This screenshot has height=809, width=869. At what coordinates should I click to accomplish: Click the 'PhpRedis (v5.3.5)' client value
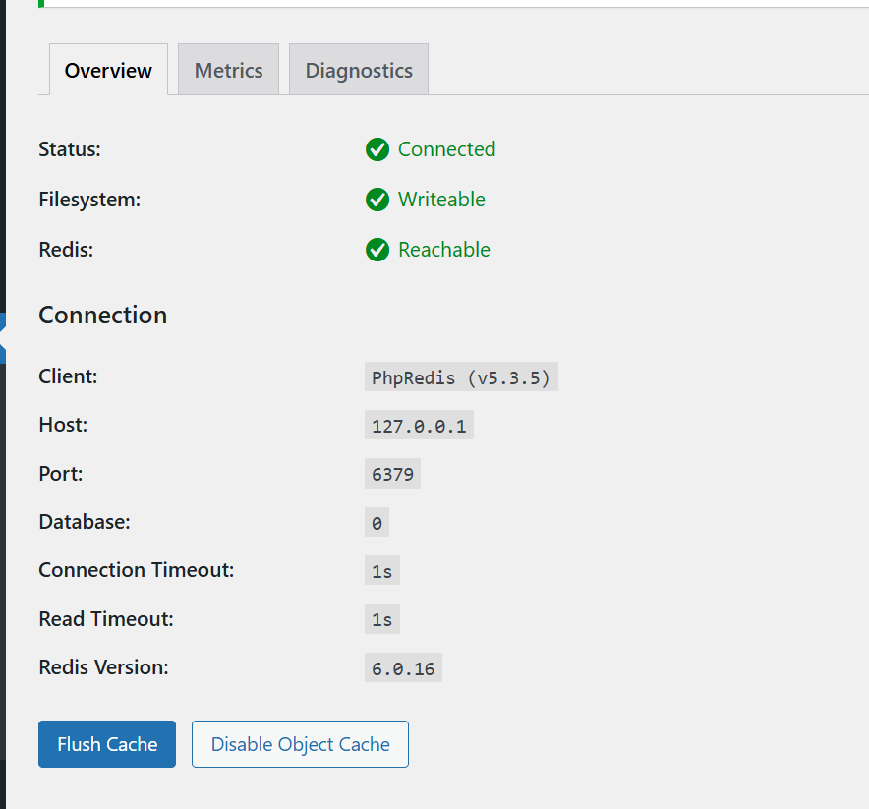[x=461, y=376]
